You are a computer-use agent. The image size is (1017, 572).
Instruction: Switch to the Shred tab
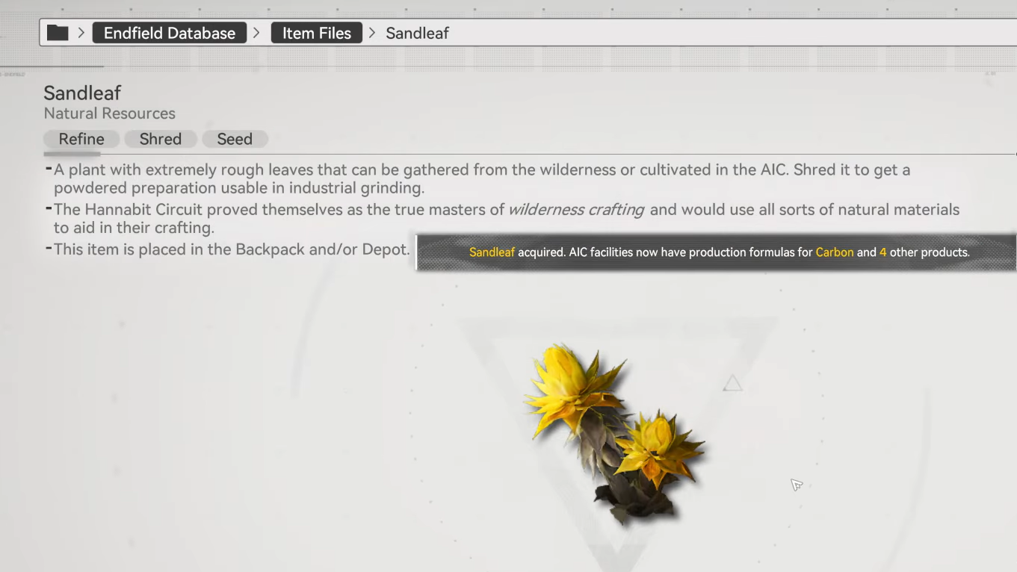click(x=160, y=139)
